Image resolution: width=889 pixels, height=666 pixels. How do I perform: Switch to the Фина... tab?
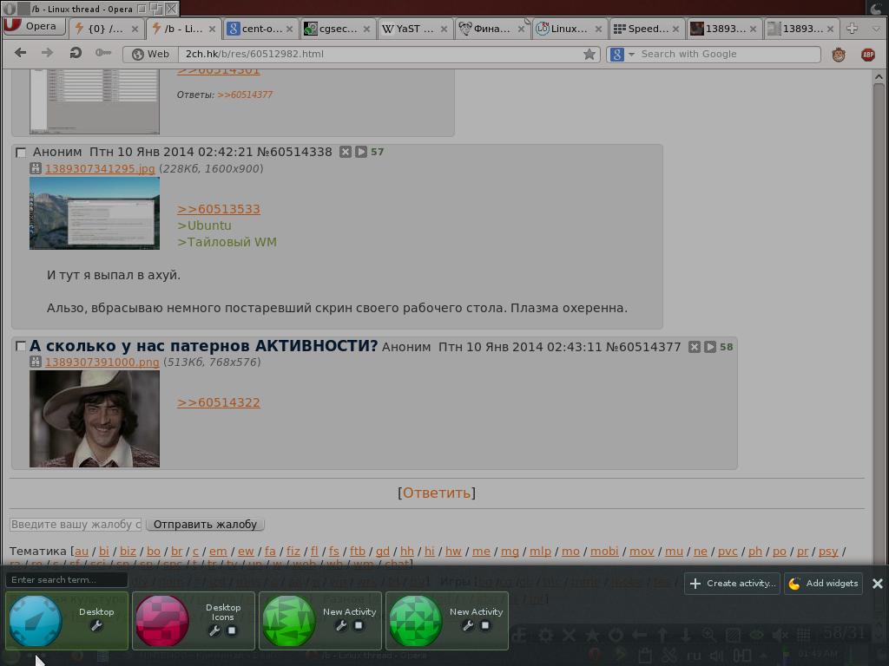click(491, 29)
